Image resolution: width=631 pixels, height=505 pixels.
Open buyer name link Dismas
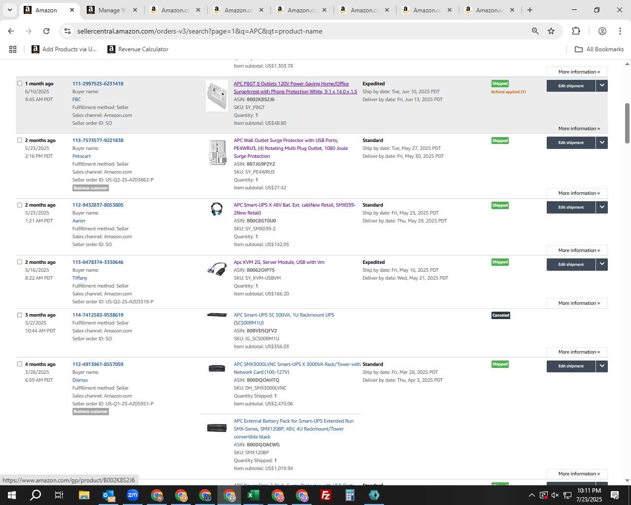(80, 380)
